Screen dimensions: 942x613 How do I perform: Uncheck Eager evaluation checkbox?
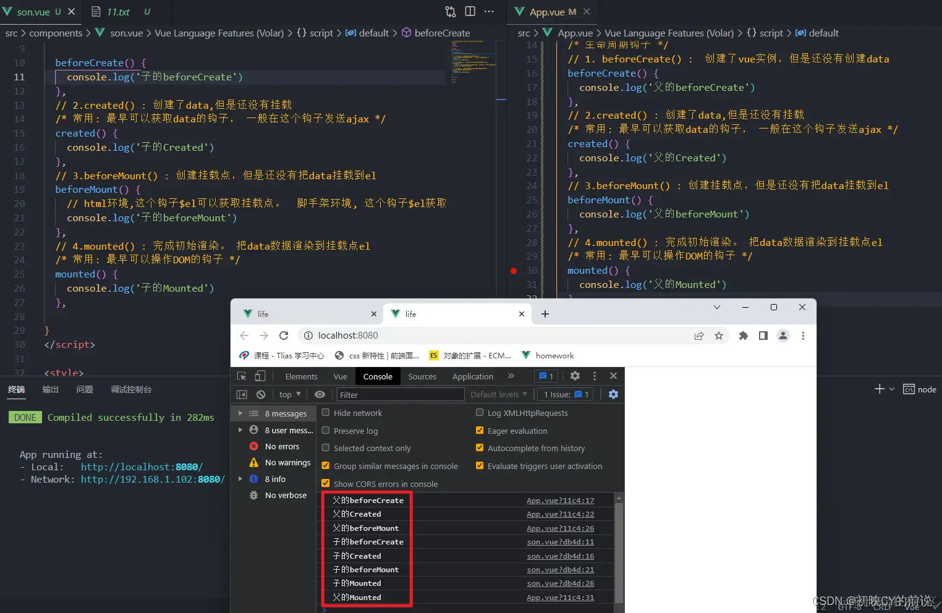coord(480,430)
